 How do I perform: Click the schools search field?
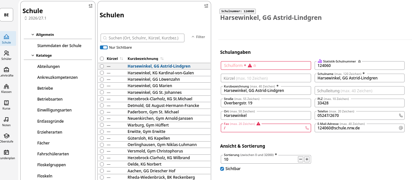(142, 38)
